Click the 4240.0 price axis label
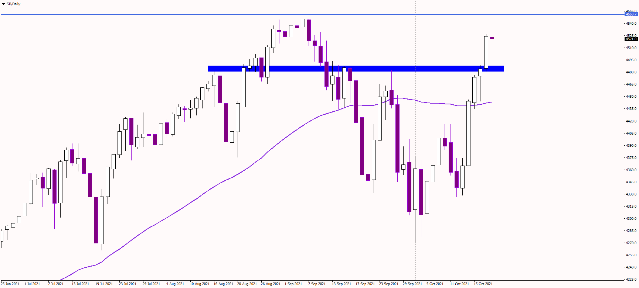 (631, 267)
